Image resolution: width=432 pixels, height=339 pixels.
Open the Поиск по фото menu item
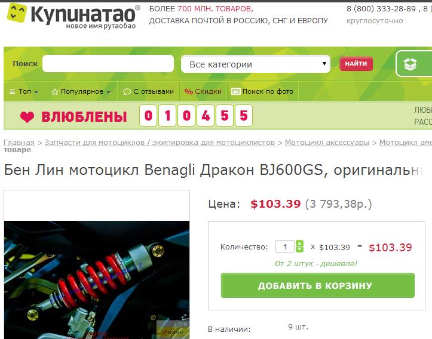[262, 91]
